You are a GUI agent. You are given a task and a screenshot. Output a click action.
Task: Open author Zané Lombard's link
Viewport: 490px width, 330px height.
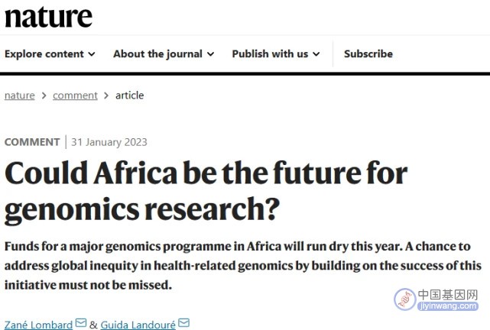(38, 325)
